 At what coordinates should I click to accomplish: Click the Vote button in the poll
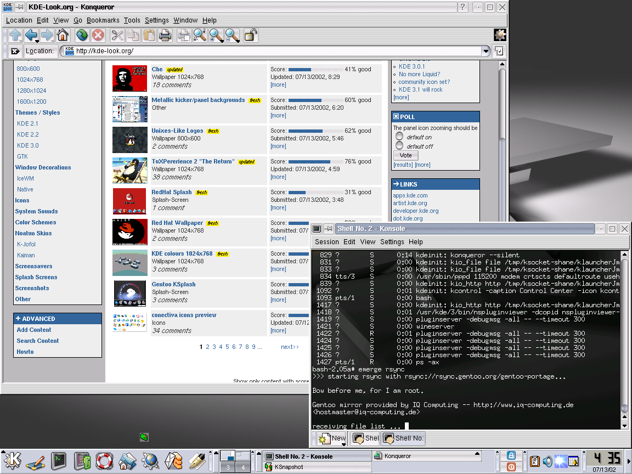(406, 156)
